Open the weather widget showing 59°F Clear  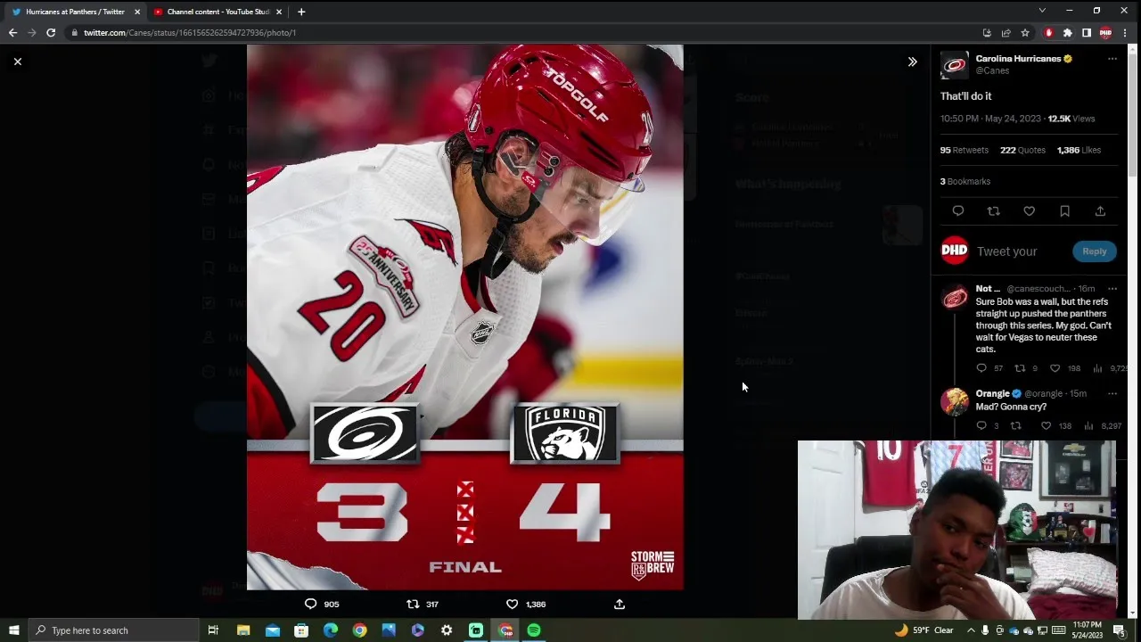tap(923, 630)
